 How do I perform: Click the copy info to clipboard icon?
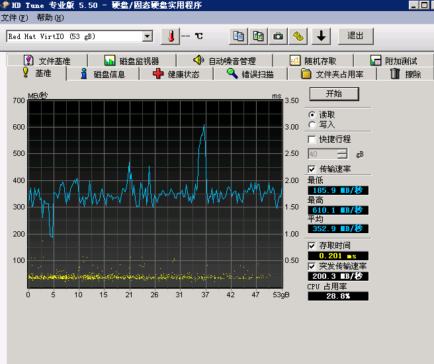239,36
